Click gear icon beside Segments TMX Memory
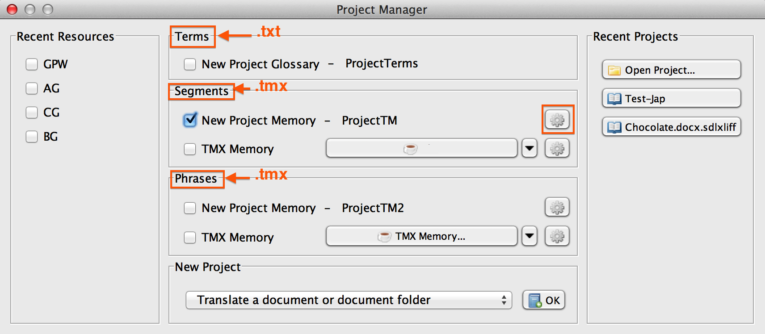Image resolution: width=765 pixels, height=334 pixels. 557,148
